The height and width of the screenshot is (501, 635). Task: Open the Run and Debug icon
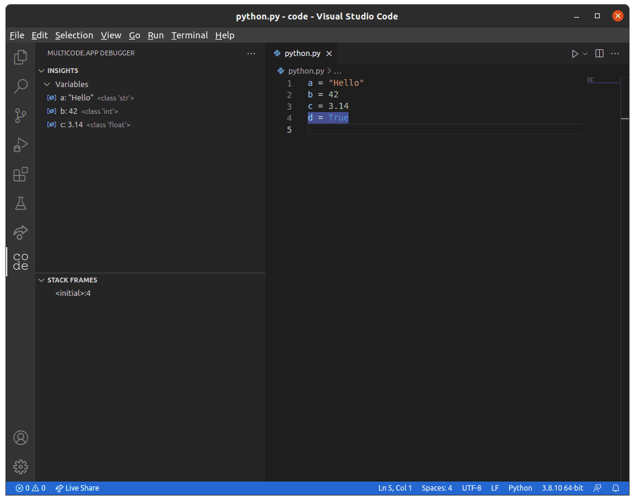point(20,145)
